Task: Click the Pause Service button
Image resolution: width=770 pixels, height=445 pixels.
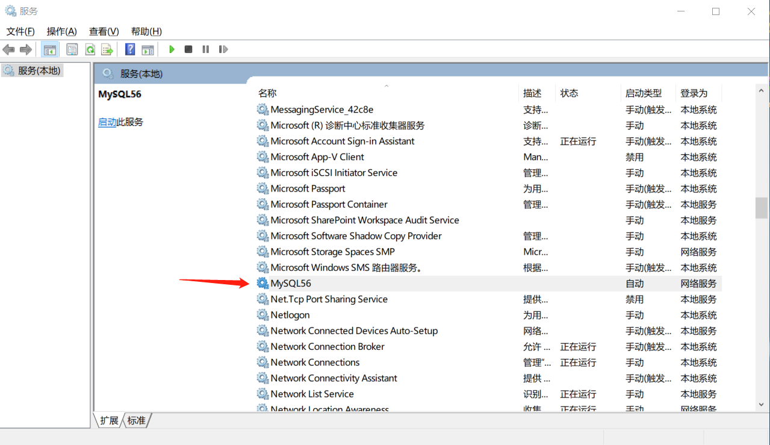Action: click(x=206, y=49)
